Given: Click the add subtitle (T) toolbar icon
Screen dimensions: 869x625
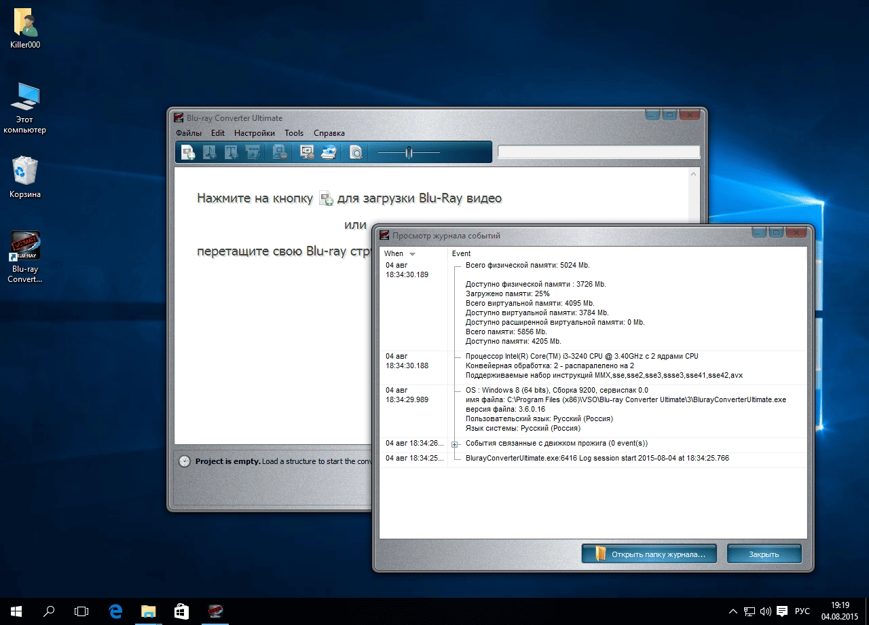Looking at the screenshot, I should pos(232,153).
